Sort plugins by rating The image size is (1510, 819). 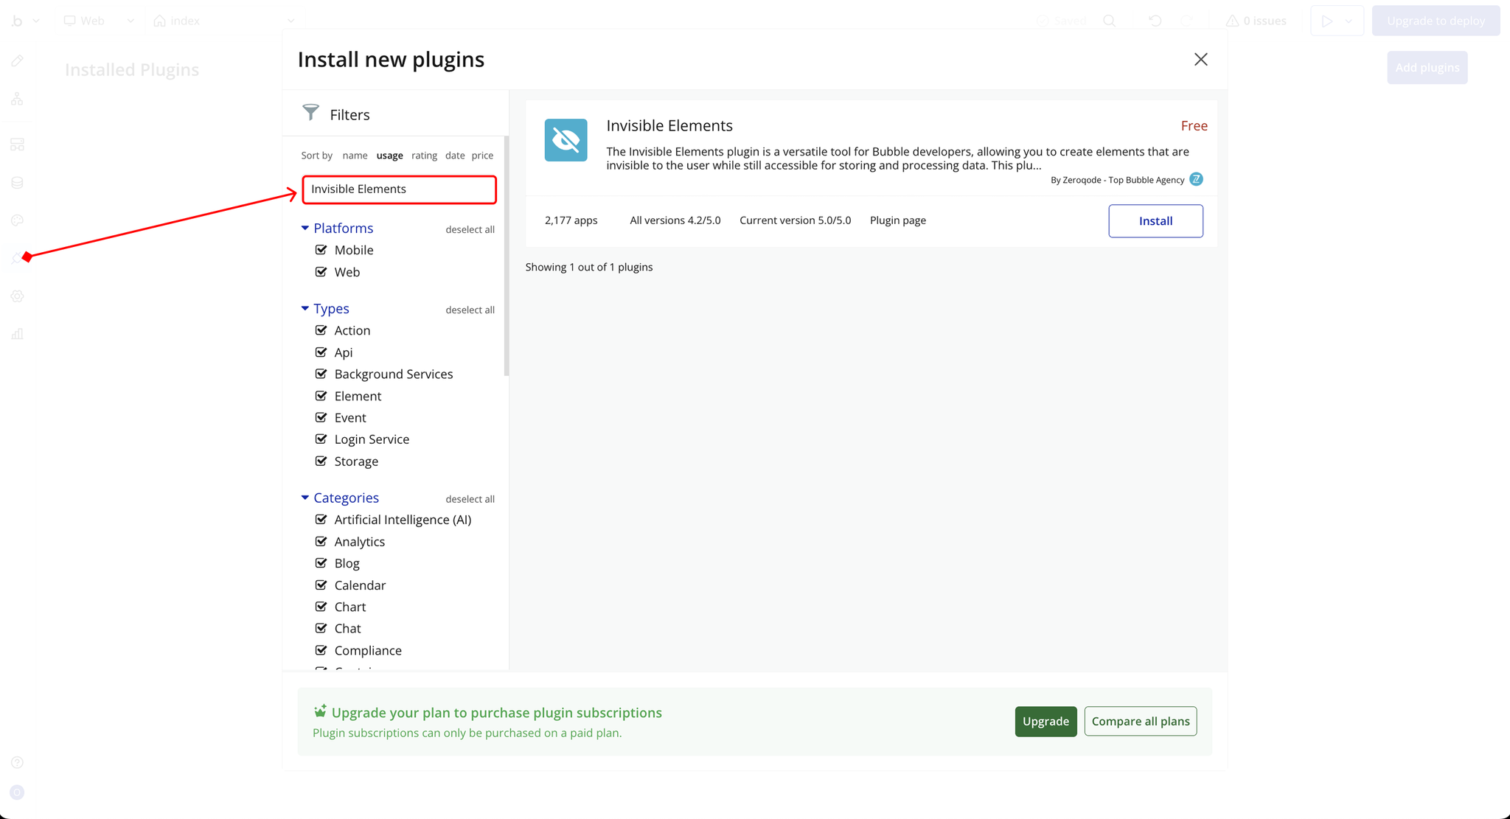coord(424,156)
